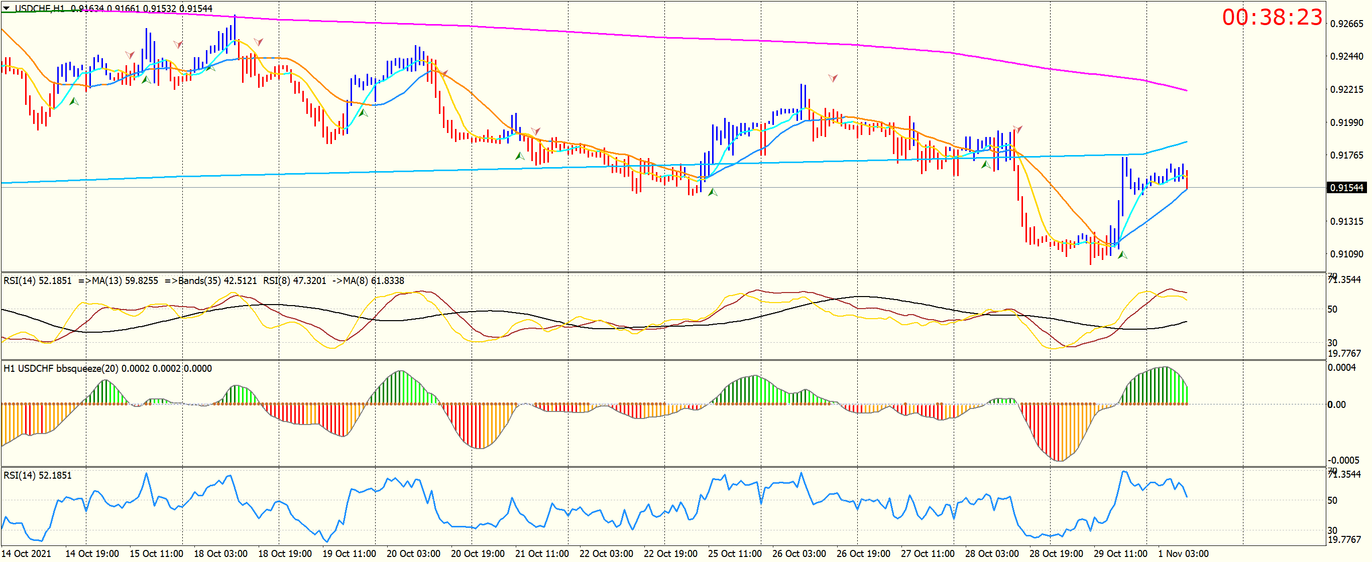Image resolution: width=1372 pixels, height=562 pixels.
Task: Click the green buy arrow near 28 Oct 03:00
Action: (x=986, y=165)
